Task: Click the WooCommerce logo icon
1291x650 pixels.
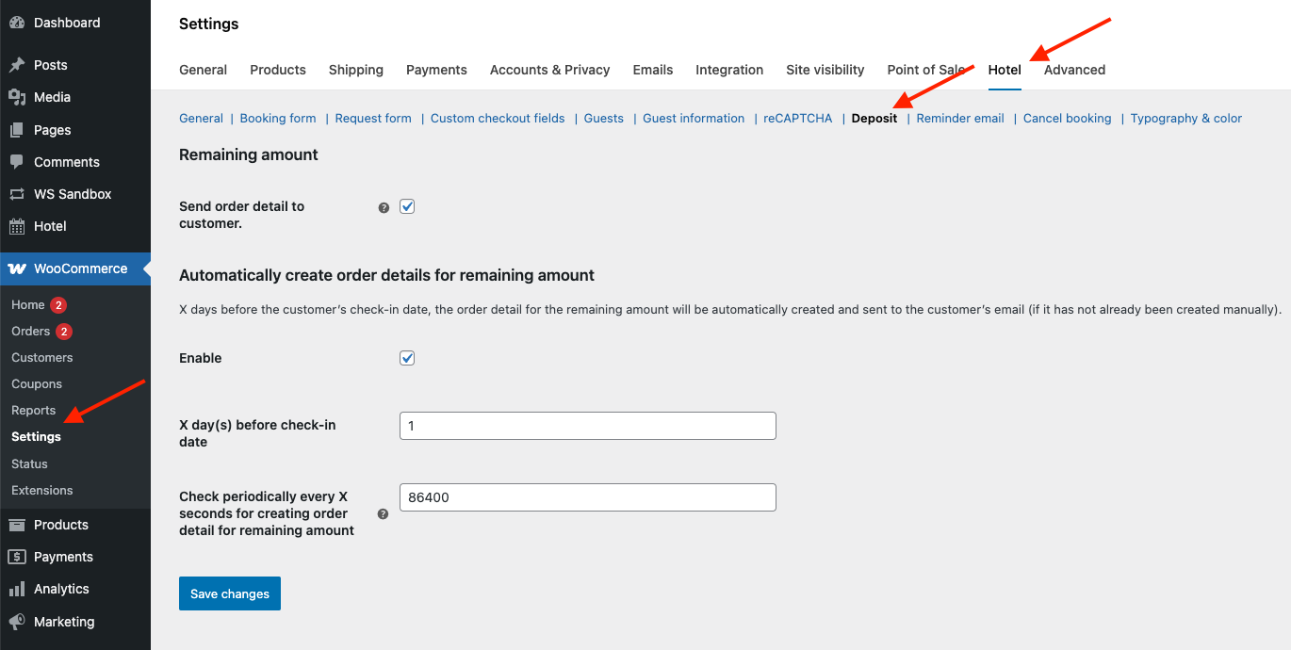Action: (x=17, y=268)
